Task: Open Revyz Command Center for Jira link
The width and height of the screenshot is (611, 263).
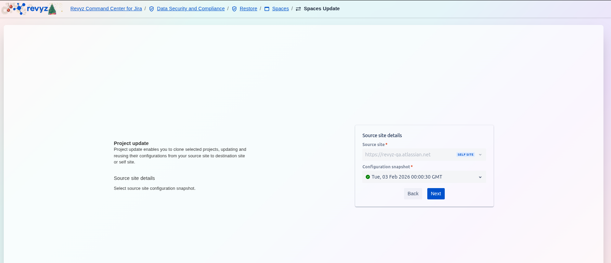Action: pyautogui.click(x=106, y=9)
